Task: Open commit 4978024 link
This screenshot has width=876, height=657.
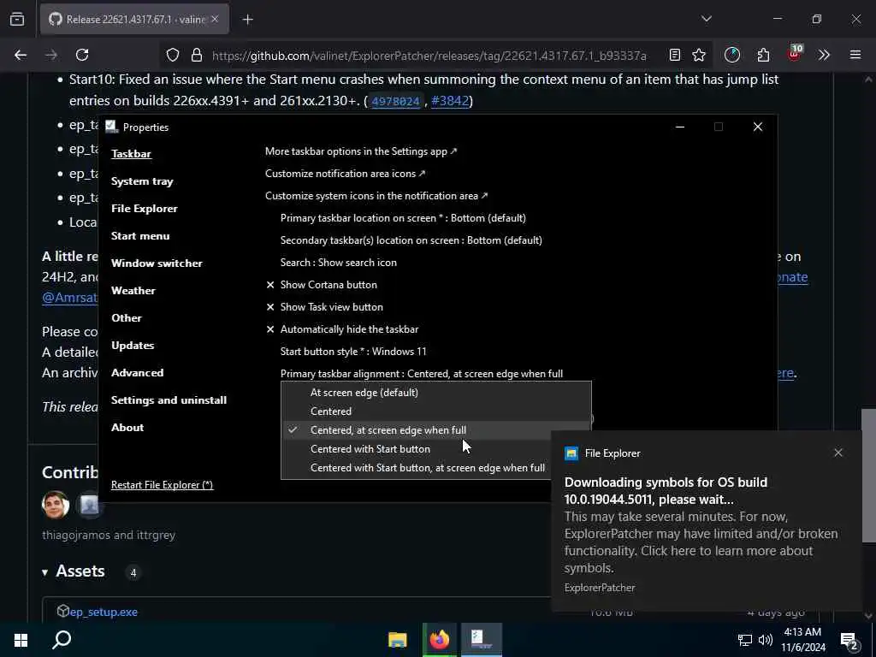Action: pos(395,101)
